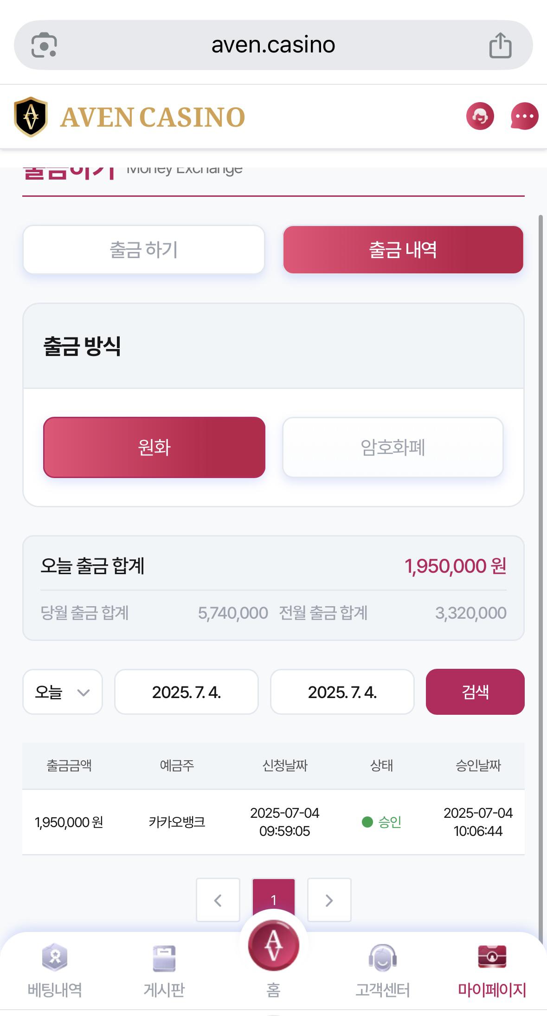Select 암호화폐 withdrawal method
Image resolution: width=547 pixels, height=1016 pixels.
coord(393,447)
